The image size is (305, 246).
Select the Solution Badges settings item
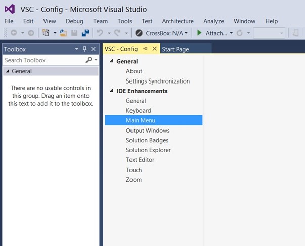pos(147,140)
